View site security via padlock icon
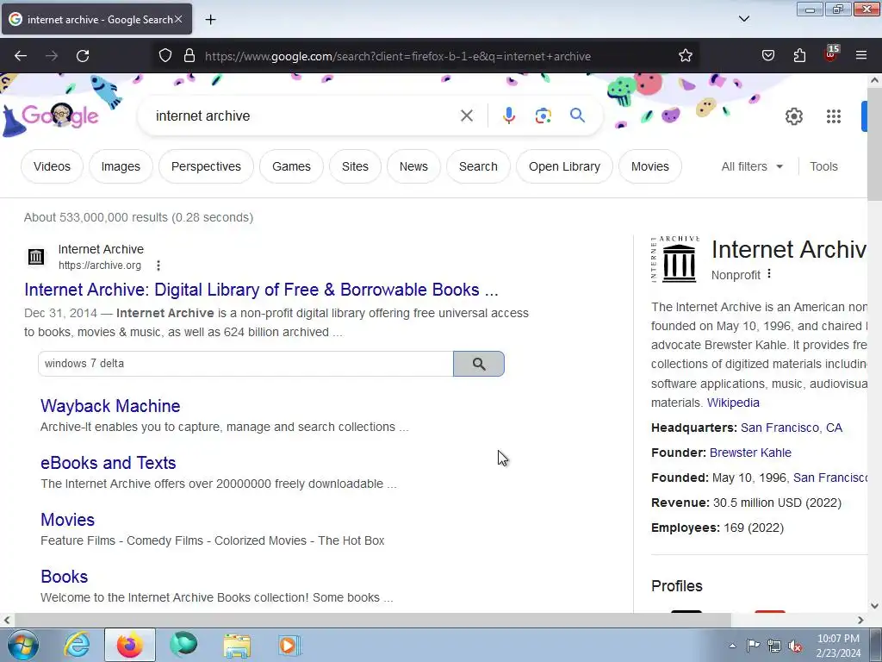Screen dimensions: 882x662 click(189, 56)
